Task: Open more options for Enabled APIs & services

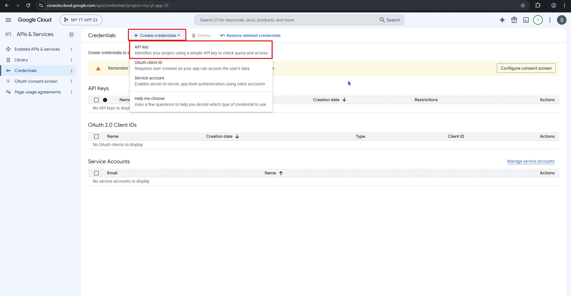Action: tap(71, 49)
